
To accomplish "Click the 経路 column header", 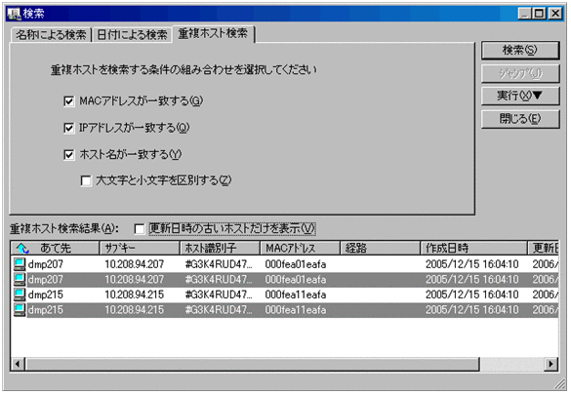I will (381, 248).
